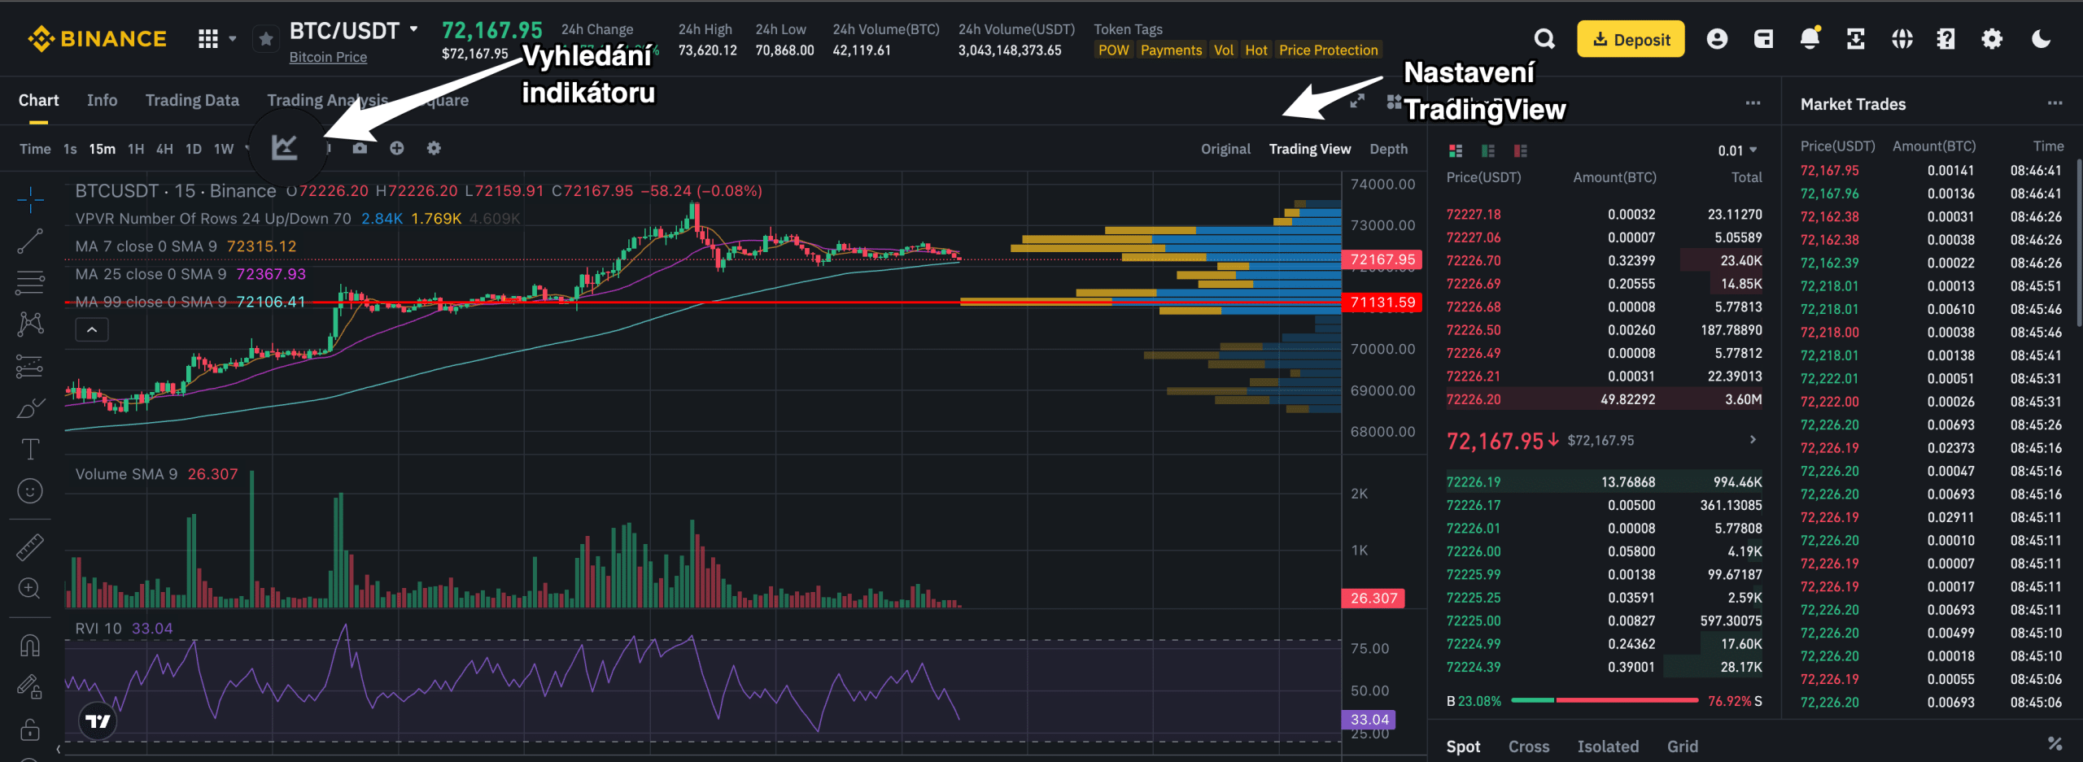Click the plus compare symbol icon
2083x762 pixels.
[396, 148]
